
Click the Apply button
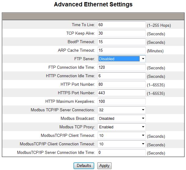pyautogui.click(x=104, y=166)
